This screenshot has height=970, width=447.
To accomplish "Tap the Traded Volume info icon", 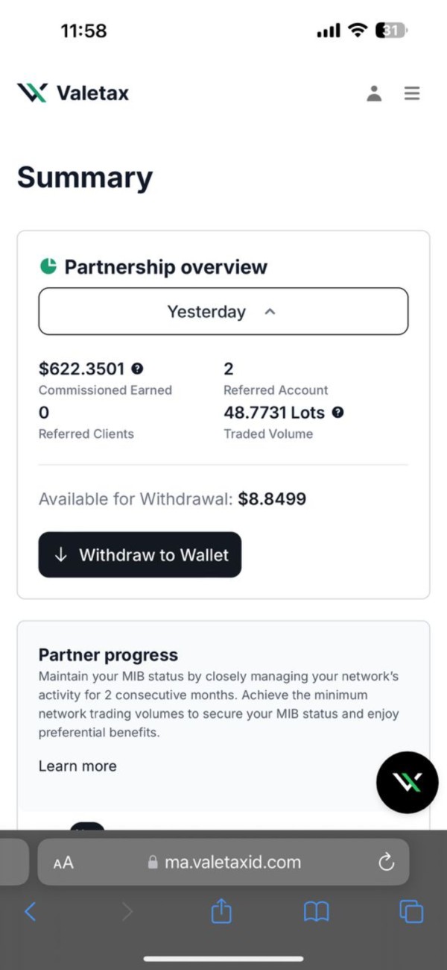I will pyautogui.click(x=337, y=413).
